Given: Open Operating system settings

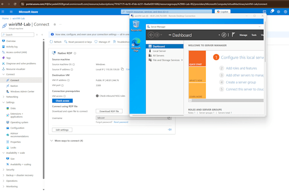Looking at the screenshot, I should click(x=19, y=122).
